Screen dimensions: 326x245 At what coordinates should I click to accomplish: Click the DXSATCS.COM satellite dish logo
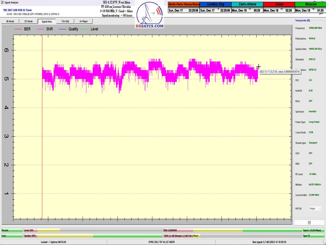150,15
